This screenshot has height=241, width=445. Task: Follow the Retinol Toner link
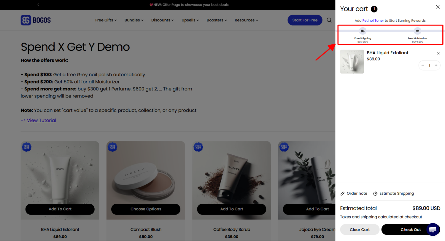[x=373, y=21]
